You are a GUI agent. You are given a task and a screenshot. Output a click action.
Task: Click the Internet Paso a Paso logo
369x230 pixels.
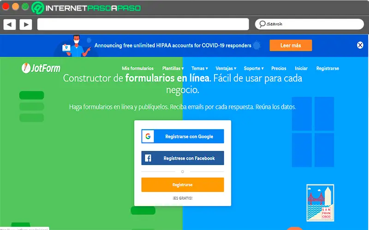(x=86, y=8)
